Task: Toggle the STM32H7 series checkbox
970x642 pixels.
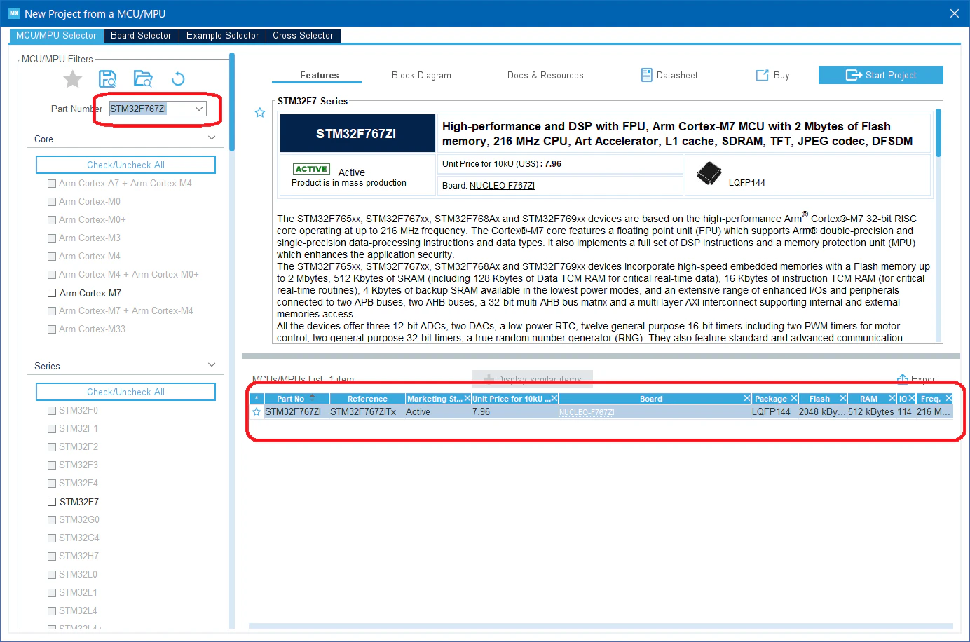Action: 52,556
